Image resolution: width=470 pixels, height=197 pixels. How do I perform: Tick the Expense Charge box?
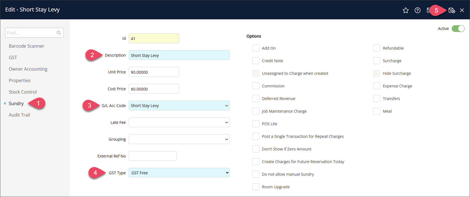pyautogui.click(x=376, y=86)
